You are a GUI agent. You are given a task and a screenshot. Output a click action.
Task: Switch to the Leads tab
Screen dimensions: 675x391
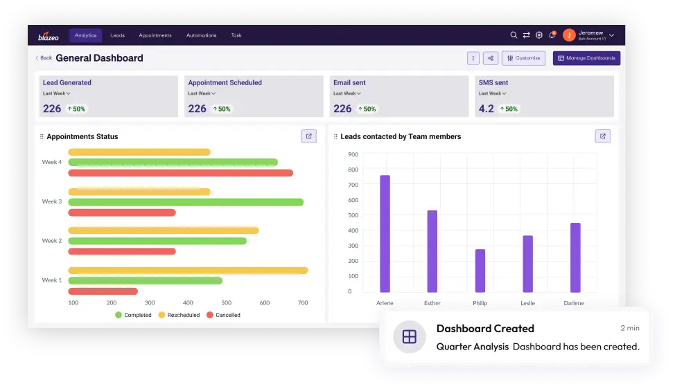pos(118,35)
